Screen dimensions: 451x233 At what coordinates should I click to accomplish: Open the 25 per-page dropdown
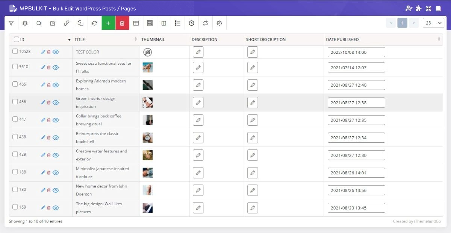pos(433,23)
